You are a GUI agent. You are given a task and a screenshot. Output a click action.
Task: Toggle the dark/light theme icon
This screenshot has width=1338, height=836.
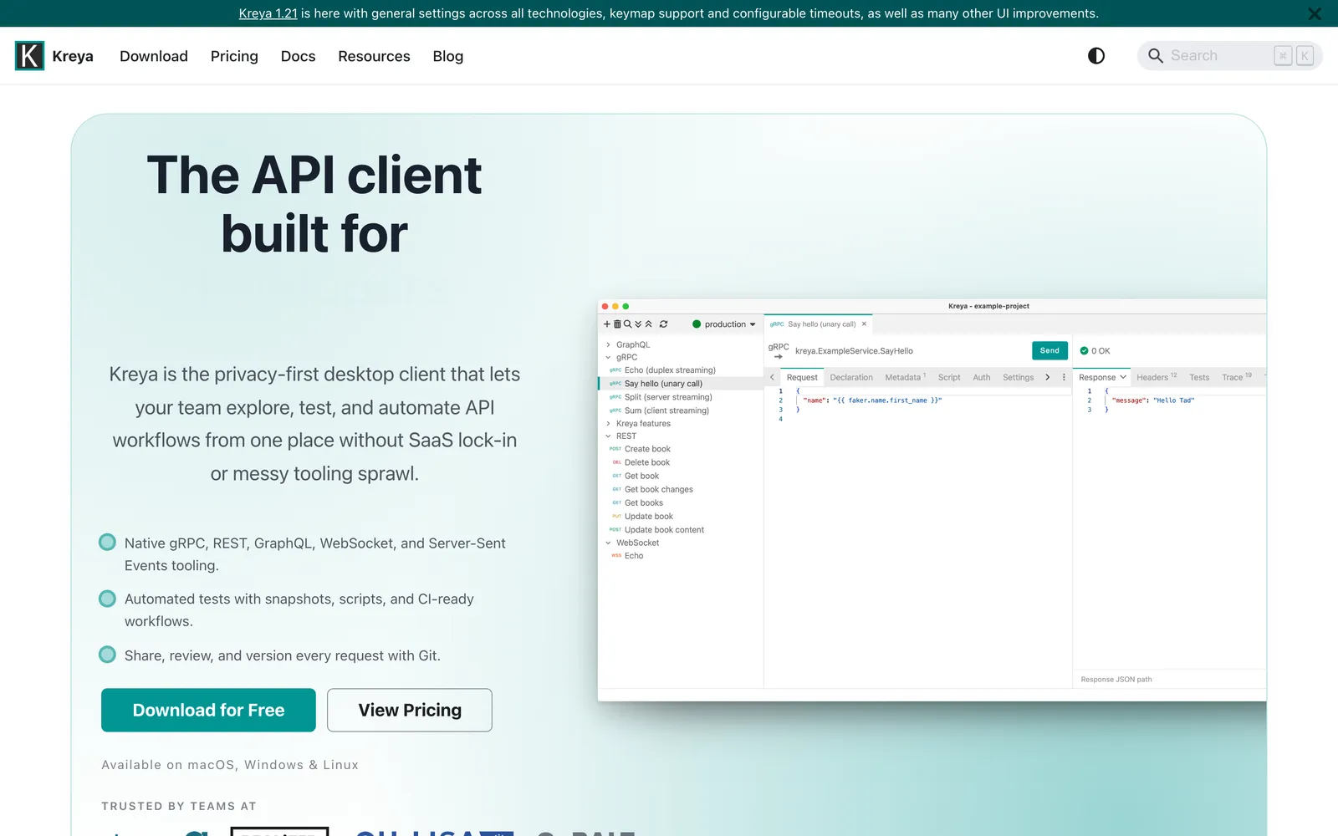[x=1095, y=56]
